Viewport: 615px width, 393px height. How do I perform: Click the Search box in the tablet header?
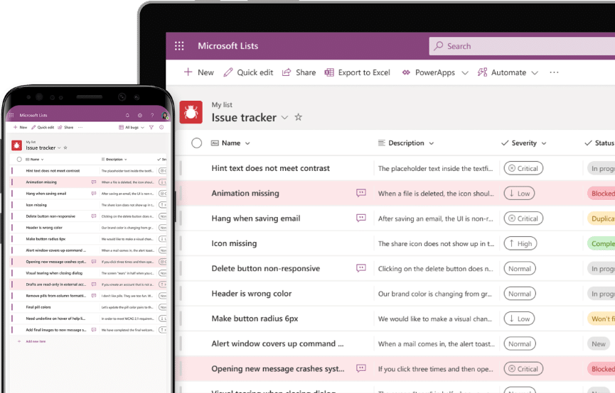point(523,46)
